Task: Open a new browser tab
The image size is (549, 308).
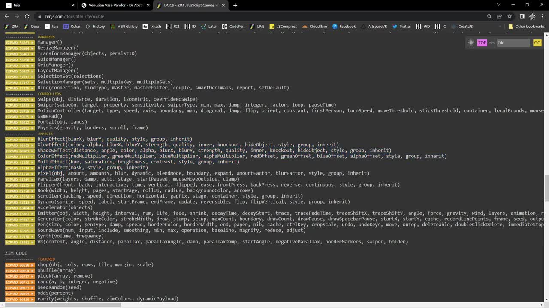Action: click(235, 5)
